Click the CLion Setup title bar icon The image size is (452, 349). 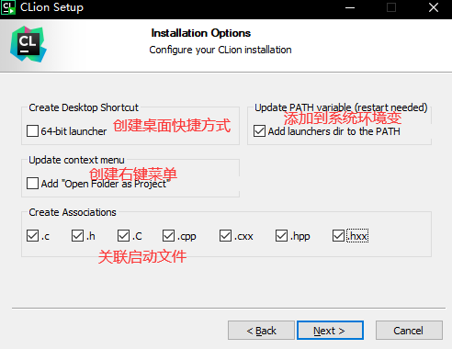click(x=7, y=7)
